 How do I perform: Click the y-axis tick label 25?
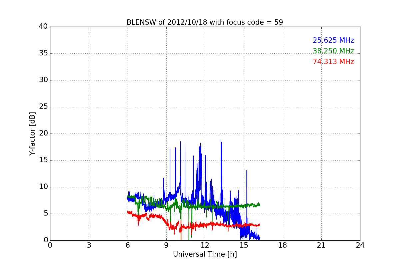point(43,107)
